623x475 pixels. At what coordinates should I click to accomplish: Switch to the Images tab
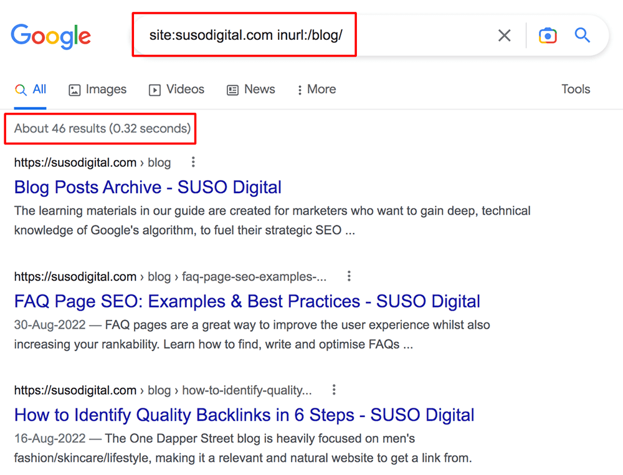tap(97, 90)
